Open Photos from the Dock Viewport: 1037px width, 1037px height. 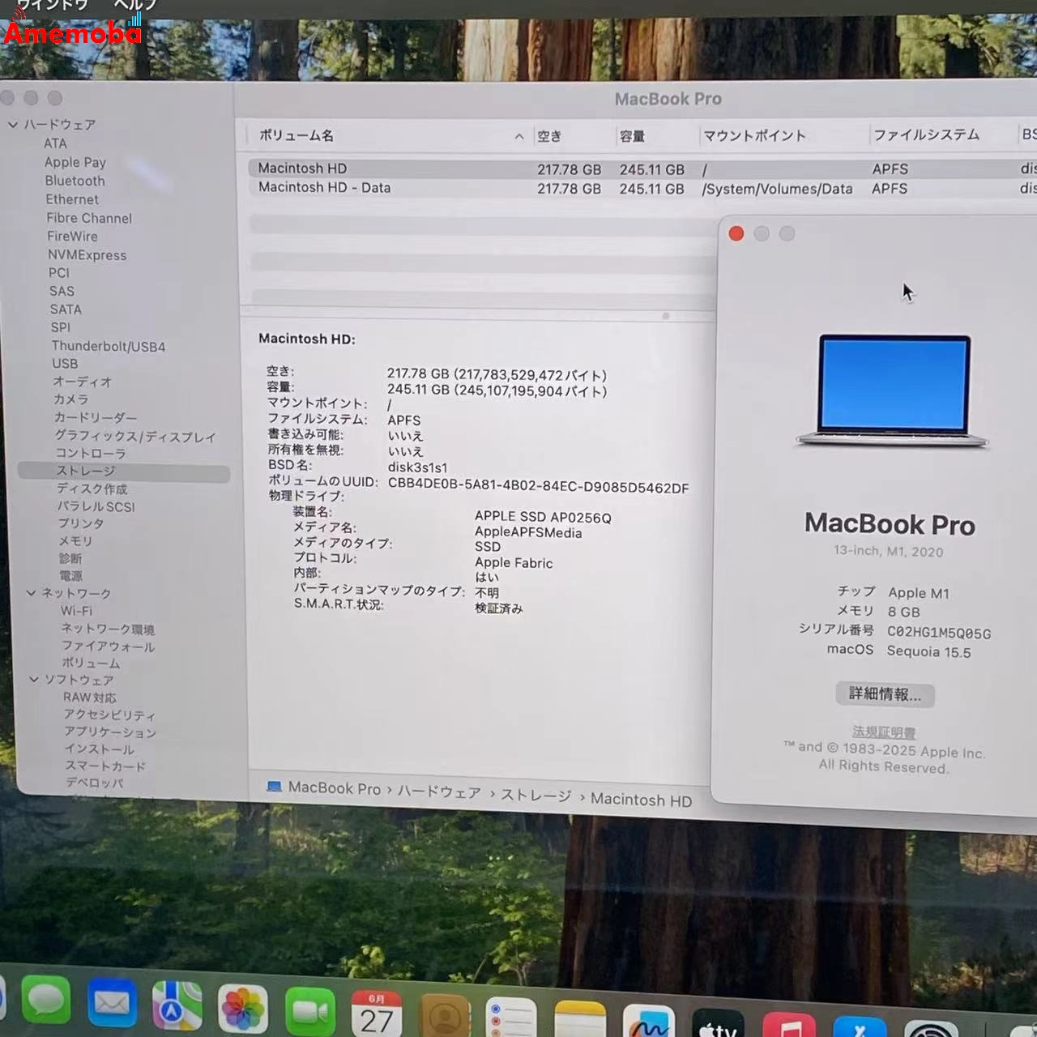tap(241, 1009)
